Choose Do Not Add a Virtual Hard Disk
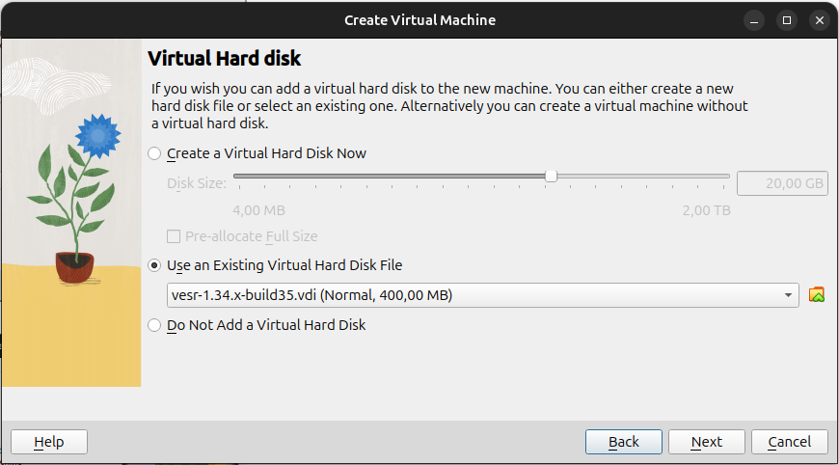This screenshot has height=465, width=839. point(154,325)
